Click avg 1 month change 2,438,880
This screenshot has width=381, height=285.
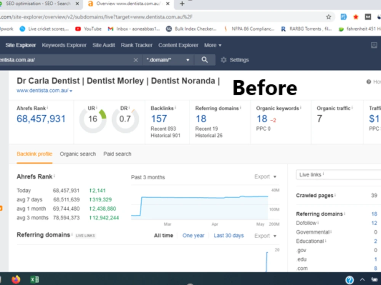102,209
